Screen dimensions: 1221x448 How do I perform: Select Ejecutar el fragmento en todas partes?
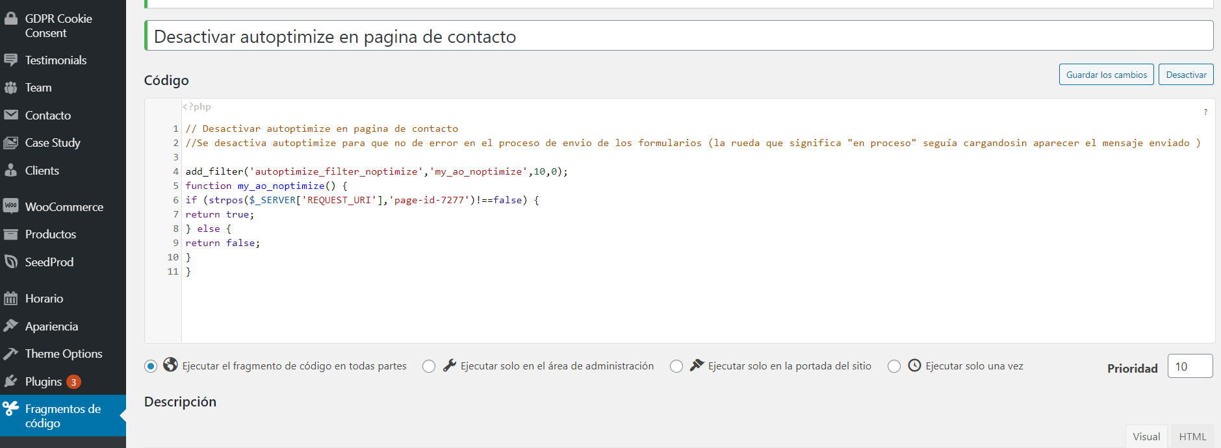pos(151,366)
